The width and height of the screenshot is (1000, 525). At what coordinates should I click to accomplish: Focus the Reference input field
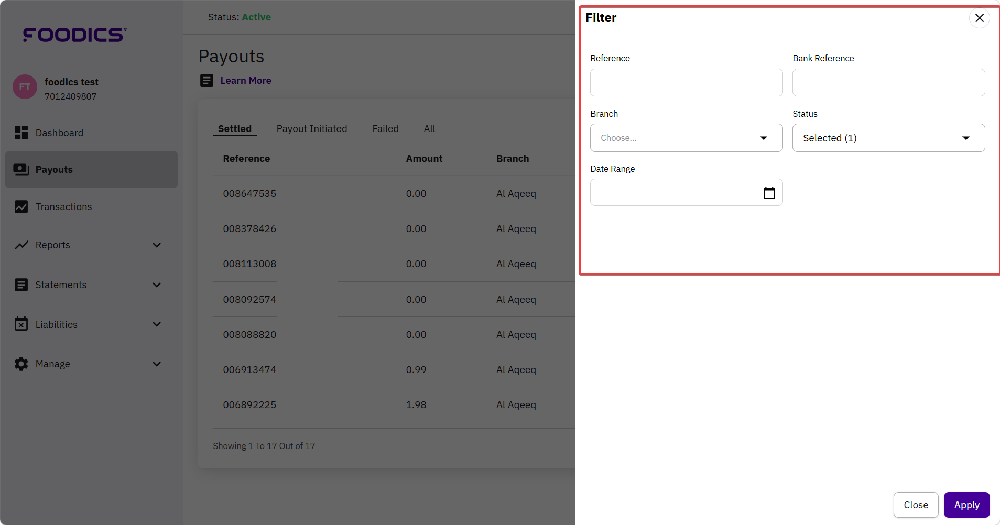tap(686, 82)
